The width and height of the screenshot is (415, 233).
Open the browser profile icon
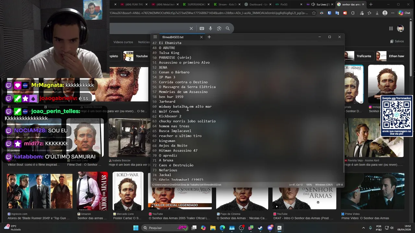point(385,13)
